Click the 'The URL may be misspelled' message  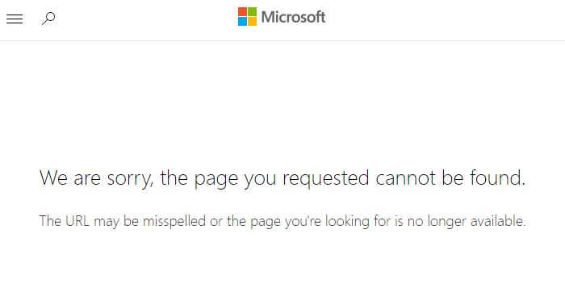[x=282, y=221]
